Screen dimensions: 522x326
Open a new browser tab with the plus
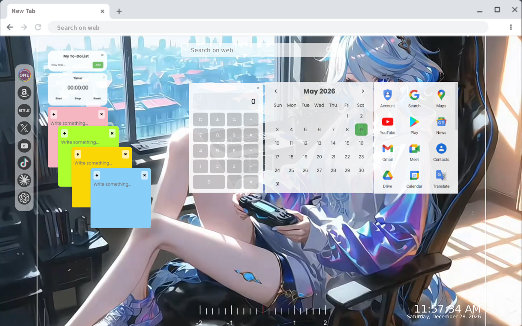pyautogui.click(x=119, y=11)
